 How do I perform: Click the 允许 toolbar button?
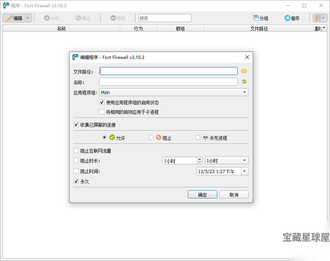[x=52, y=18]
